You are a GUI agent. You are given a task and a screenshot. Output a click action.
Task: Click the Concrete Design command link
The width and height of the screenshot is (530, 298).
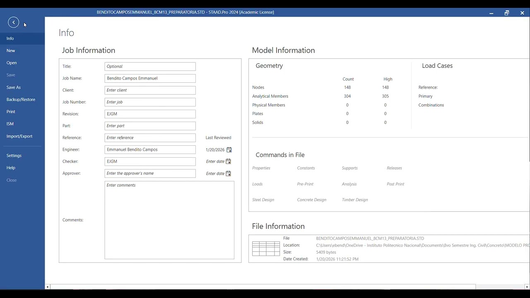coord(312,200)
